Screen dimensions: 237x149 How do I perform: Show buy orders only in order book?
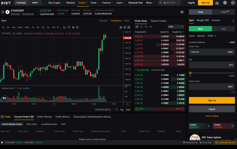[x=146, y=27]
